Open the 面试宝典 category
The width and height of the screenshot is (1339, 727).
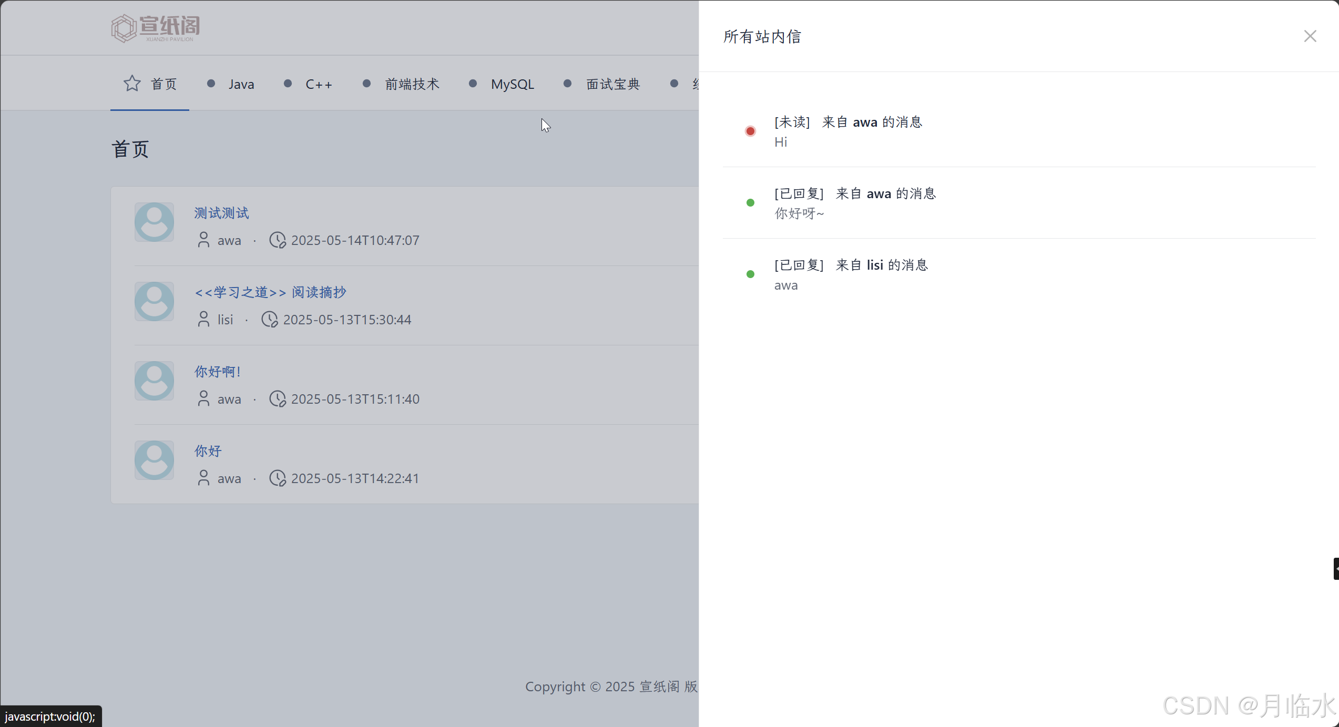coord(612,84)
